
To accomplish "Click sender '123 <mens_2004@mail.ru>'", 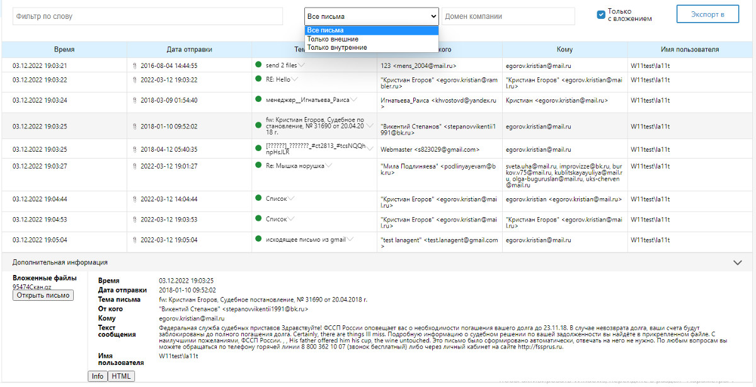I will point(418,65).
